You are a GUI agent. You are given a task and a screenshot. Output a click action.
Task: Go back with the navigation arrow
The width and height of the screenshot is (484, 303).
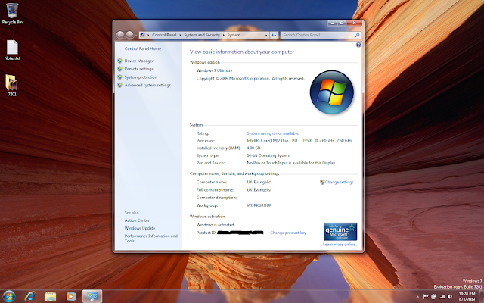click(x=120, y=36)
